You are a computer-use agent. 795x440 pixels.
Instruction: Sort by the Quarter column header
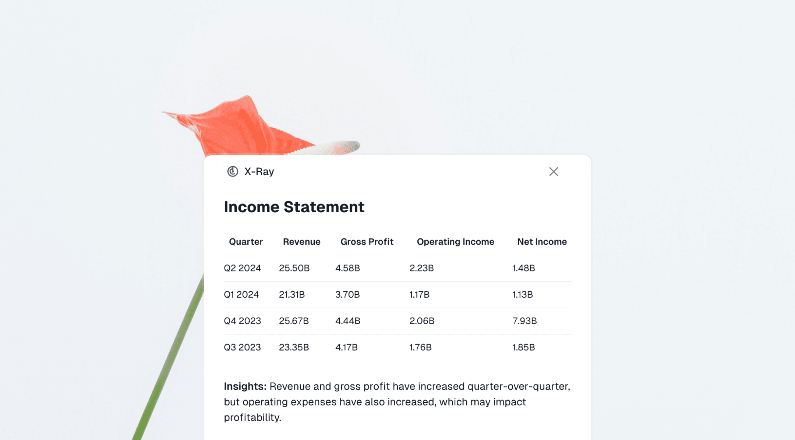[246, 242]
